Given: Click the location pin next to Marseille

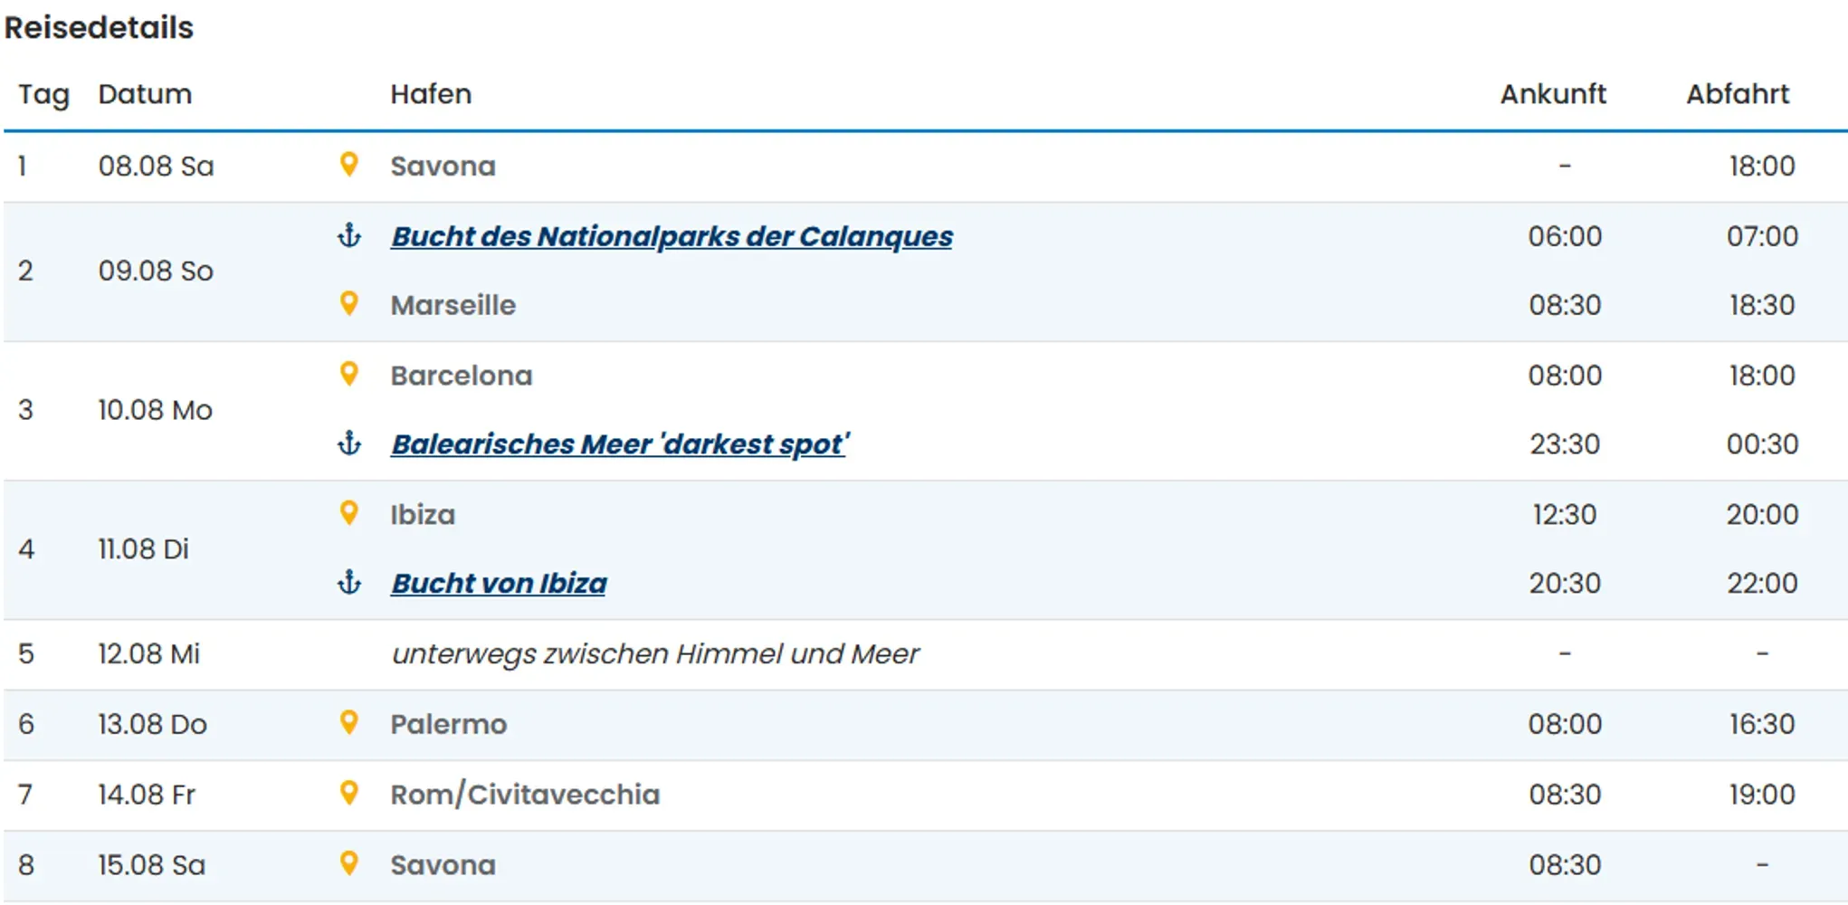Looking at the screenshot, I should pos(348,304).
